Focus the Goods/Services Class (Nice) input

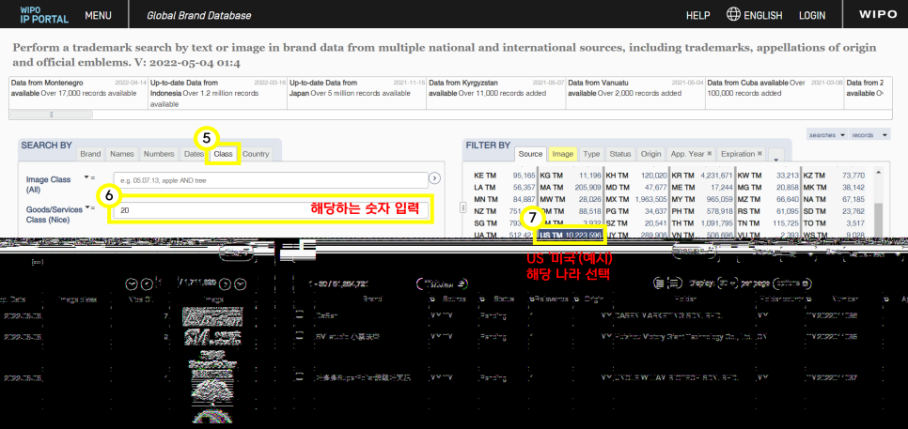(x=271, y=210)
